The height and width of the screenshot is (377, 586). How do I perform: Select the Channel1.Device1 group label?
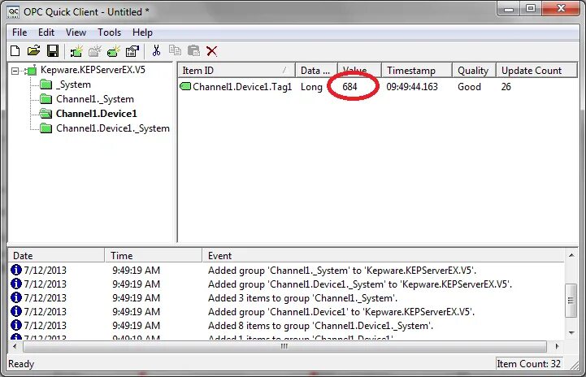point(97,114)
